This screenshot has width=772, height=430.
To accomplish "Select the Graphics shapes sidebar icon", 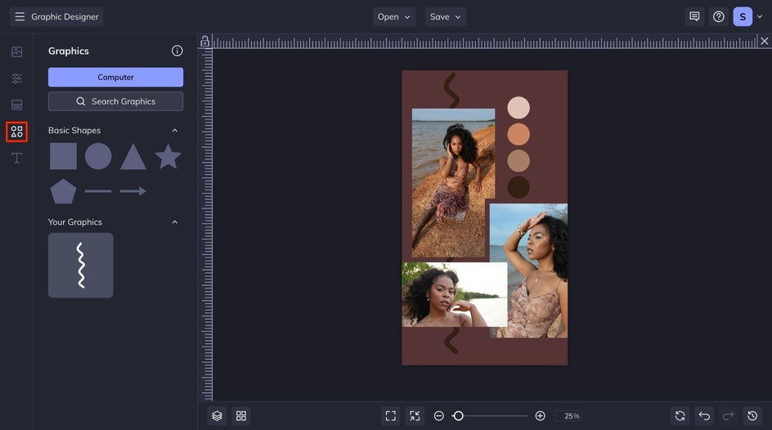I will tap(16, 132).
